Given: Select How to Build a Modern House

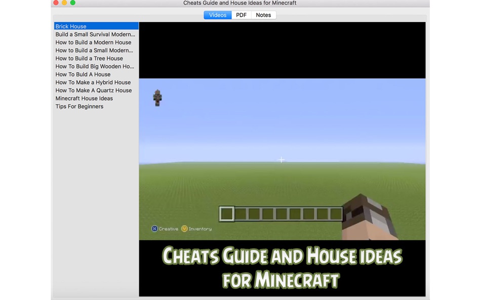Looking at the screenshot, I should (96, 42).
